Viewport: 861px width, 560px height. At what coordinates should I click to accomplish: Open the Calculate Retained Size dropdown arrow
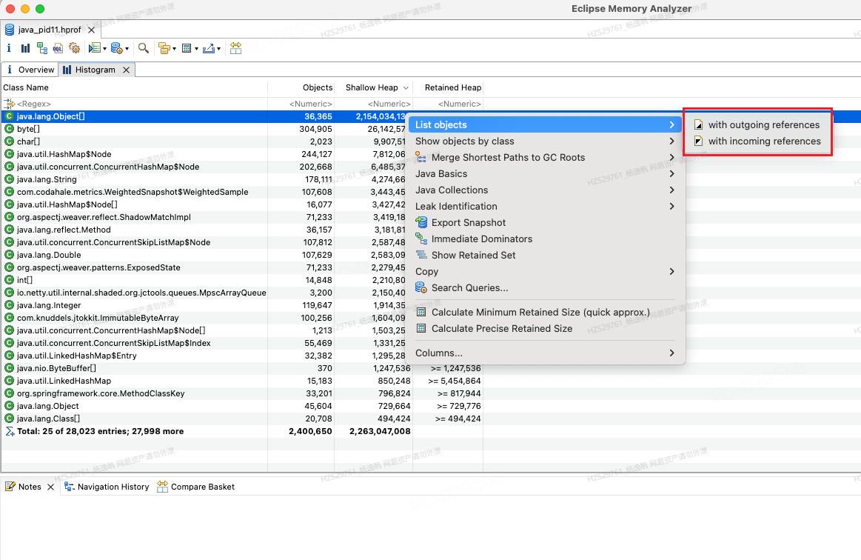[196, 49]
